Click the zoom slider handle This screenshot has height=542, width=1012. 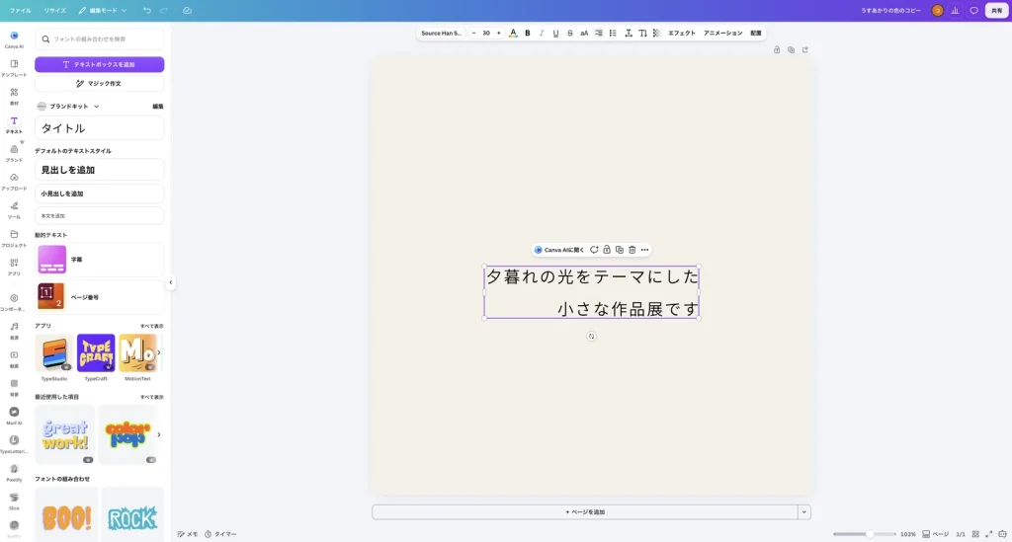click(870, 534)
